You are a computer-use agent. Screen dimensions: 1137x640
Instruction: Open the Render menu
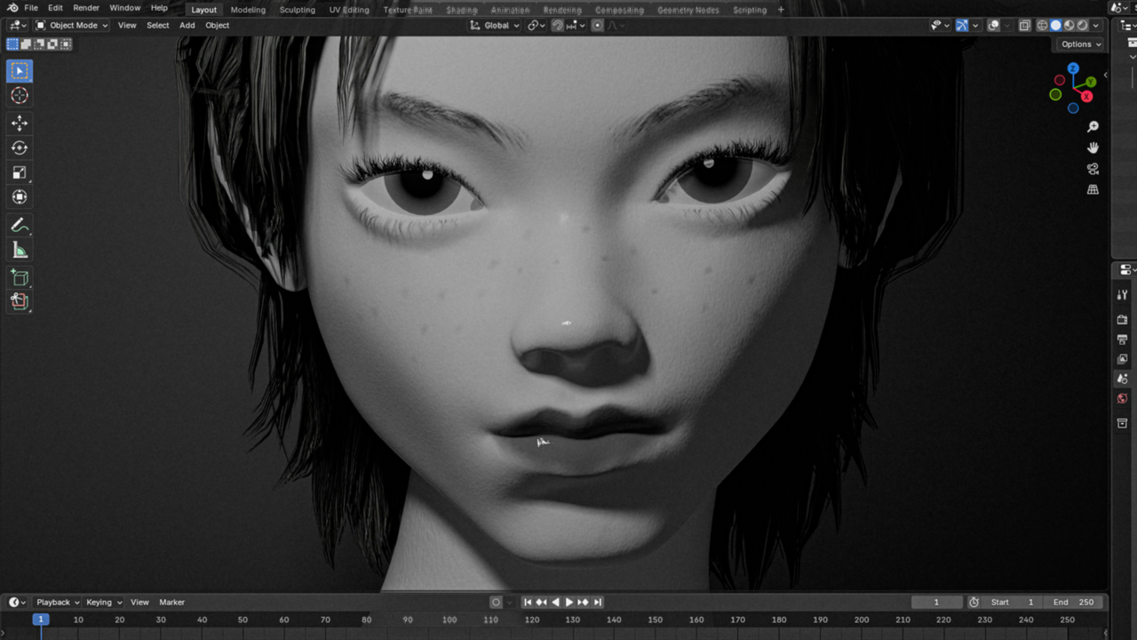tap(86, 8)
